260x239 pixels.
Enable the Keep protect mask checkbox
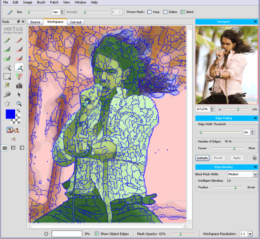[149, 12]
